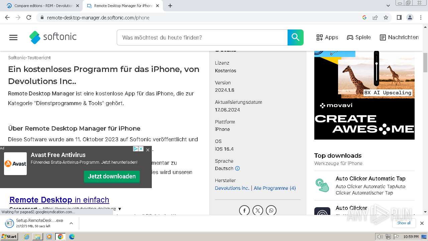428x241 pixels.
Task: Close the downloads bar
Action: point(422,223)
